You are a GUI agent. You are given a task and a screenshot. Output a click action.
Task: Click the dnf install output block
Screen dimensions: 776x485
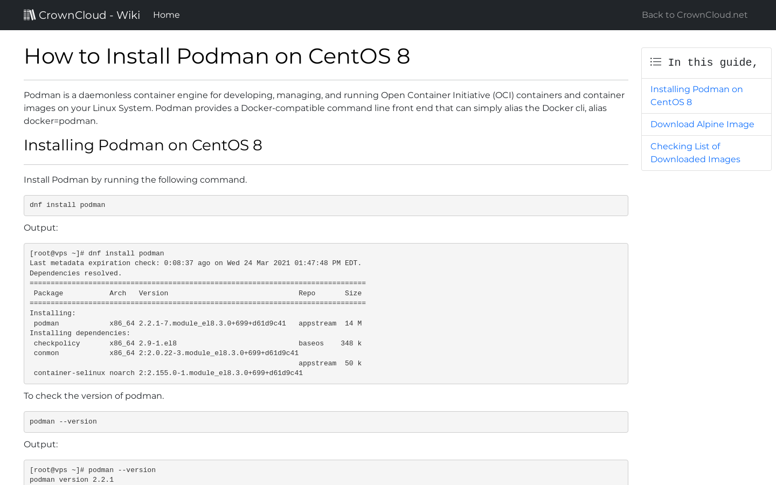coord(325,313)
